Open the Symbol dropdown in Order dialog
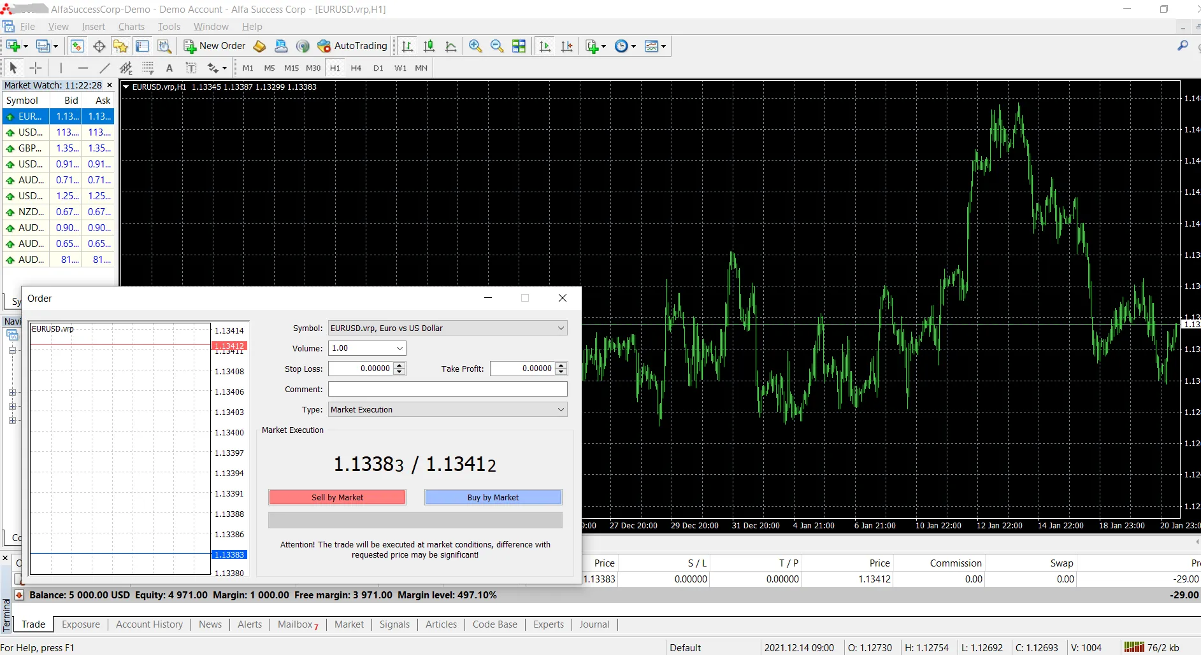Screen dimensions: 1201x655 tap(448, 328)
